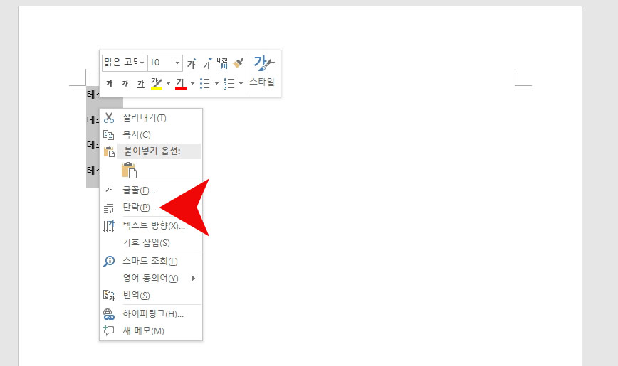
Task: Choose 스마트 조회(L) smart lookup
Action: point(151,261)
